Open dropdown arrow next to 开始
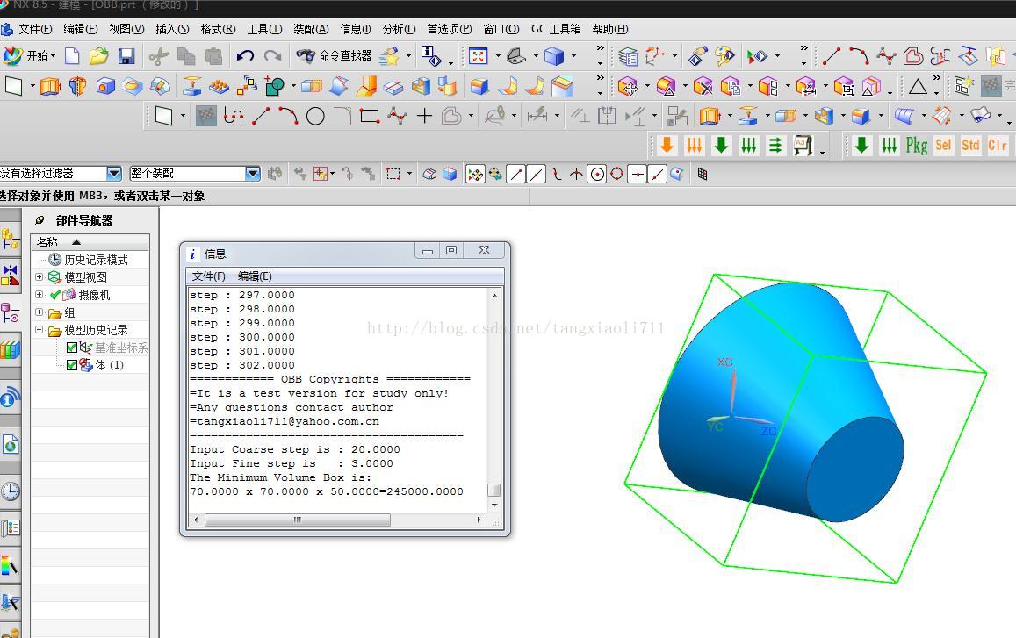The width and height of the screenshot is (1016, 638). pos(54,56)
